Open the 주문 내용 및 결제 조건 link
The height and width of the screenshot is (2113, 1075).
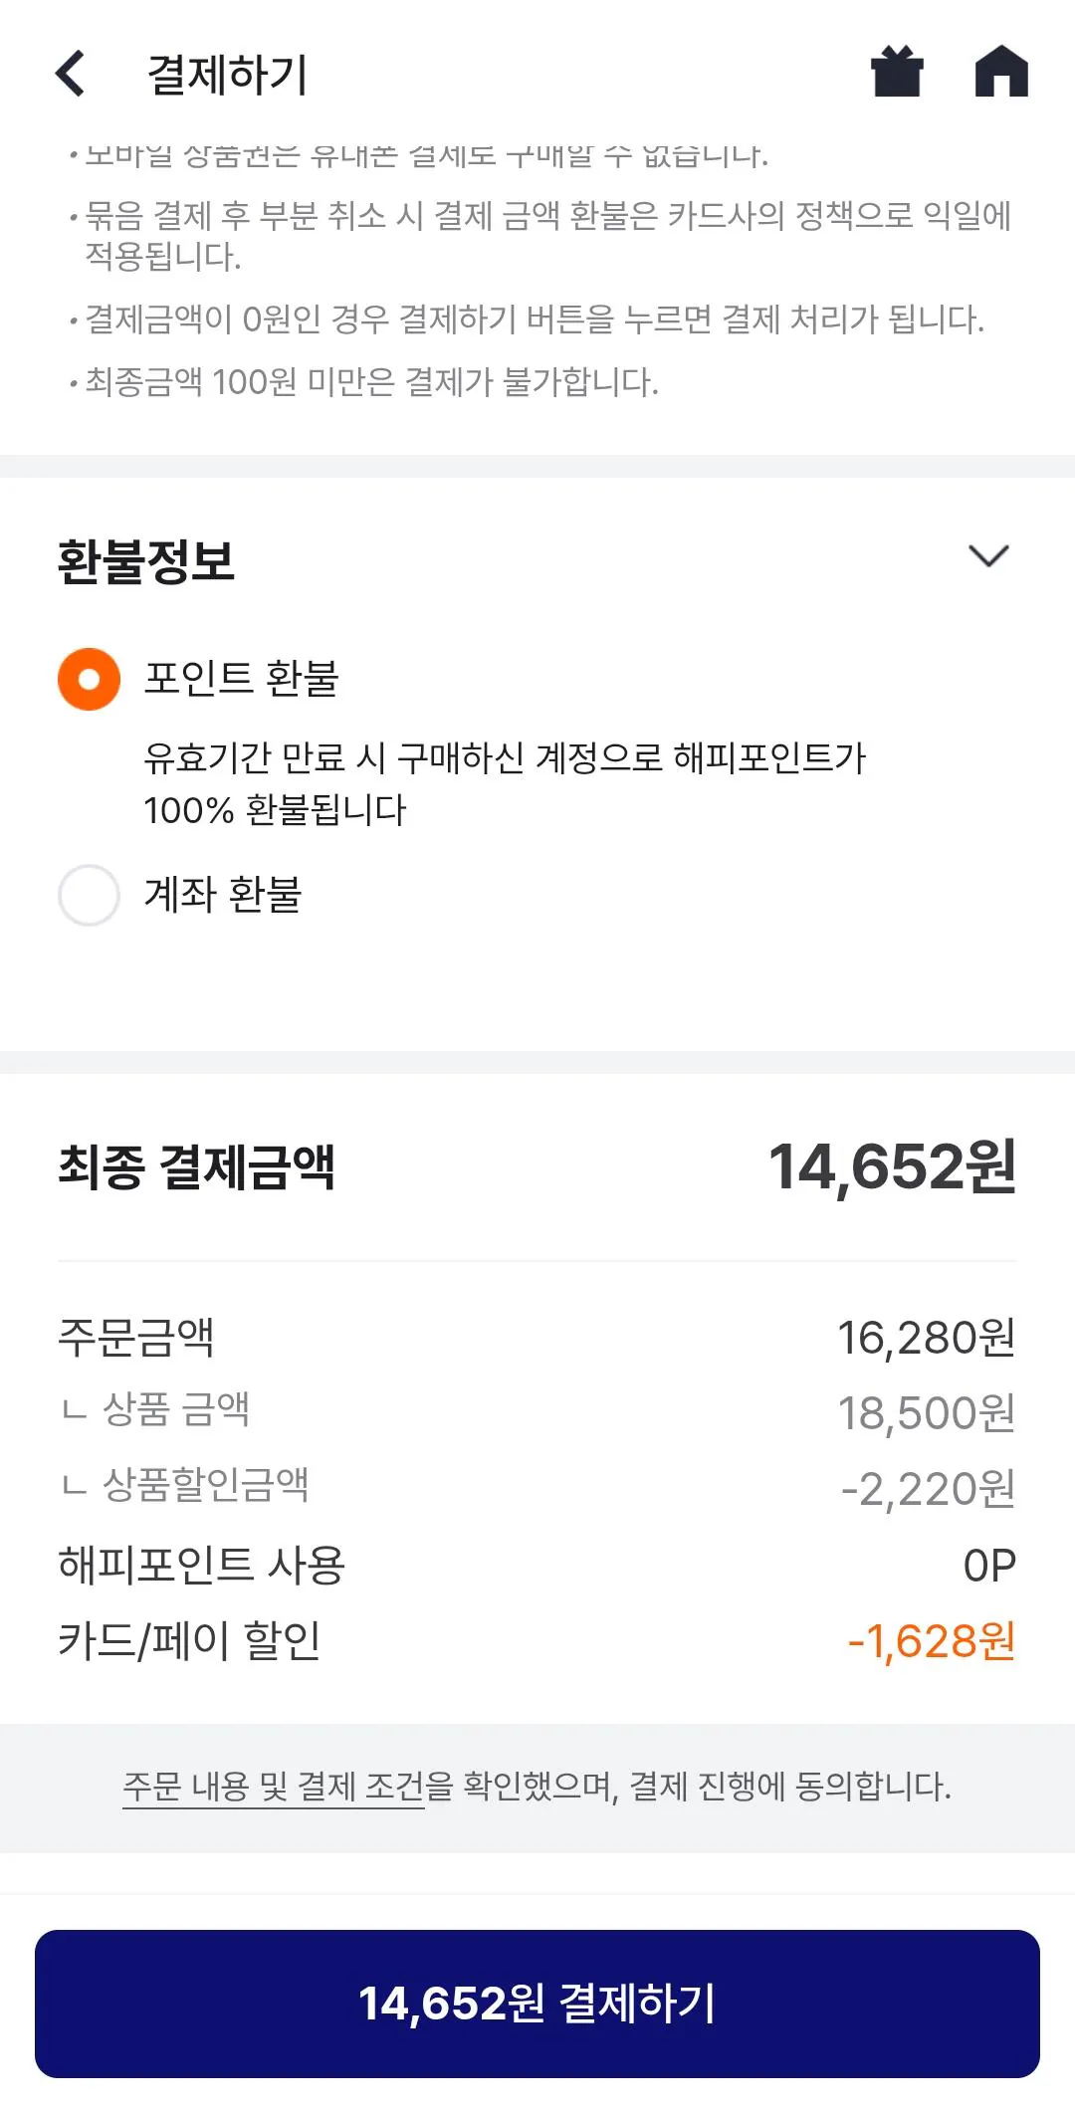pos(274,1787)
